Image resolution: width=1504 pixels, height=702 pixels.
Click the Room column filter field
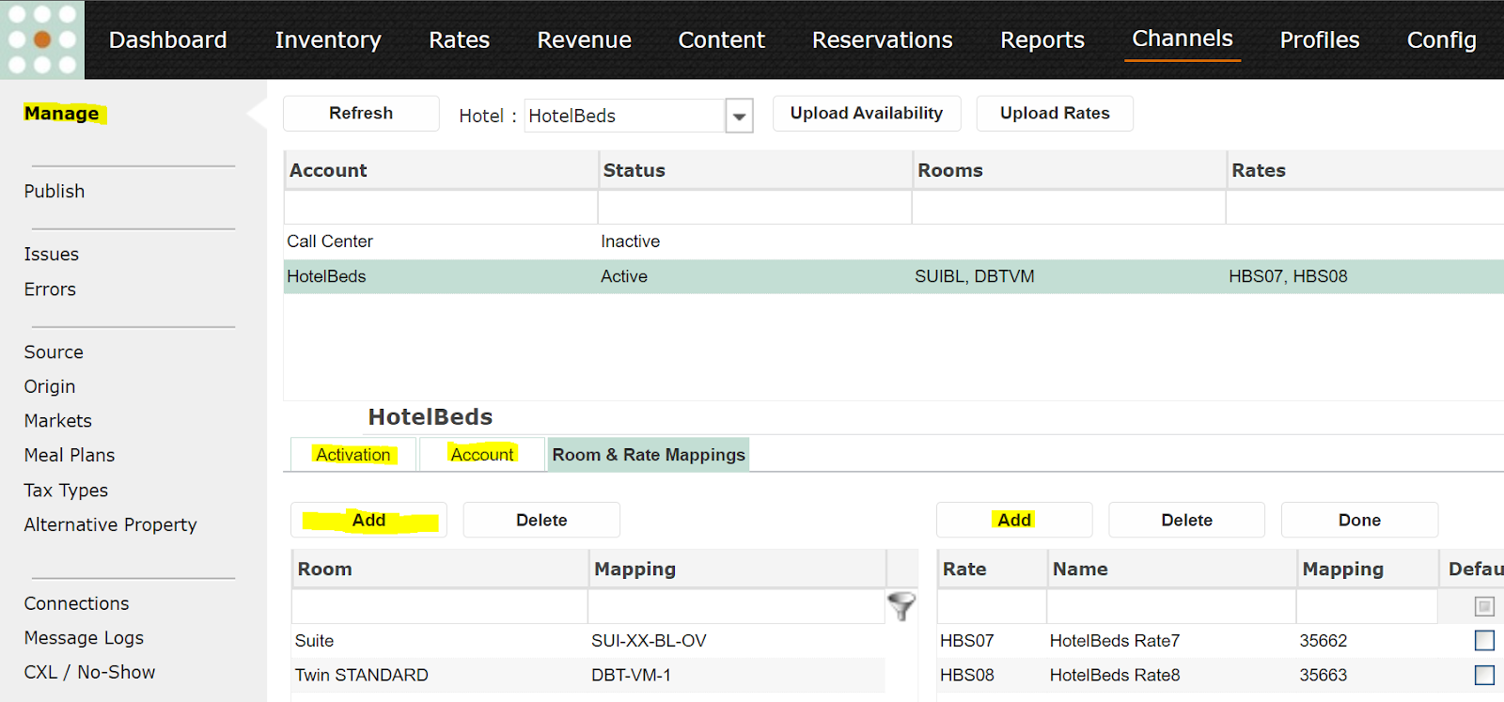click(x=440, y=606)
